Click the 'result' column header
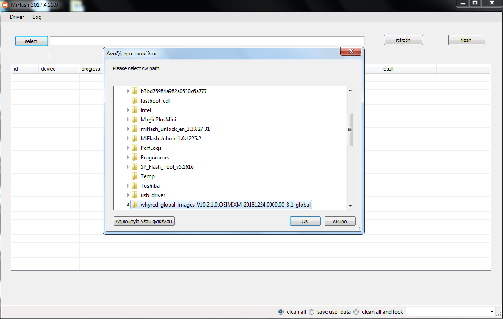The width and height of the screenshot is (503, 319). pyautogui.click(x=408, y=69)
